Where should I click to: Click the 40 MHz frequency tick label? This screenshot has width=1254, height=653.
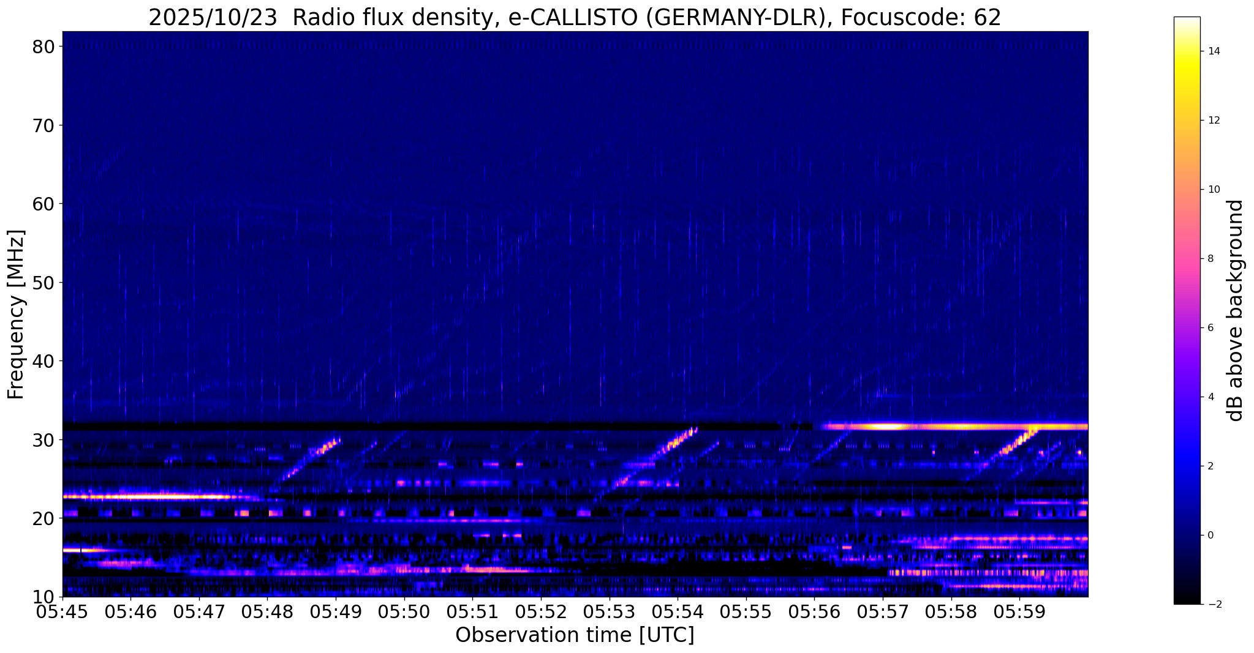44,361
